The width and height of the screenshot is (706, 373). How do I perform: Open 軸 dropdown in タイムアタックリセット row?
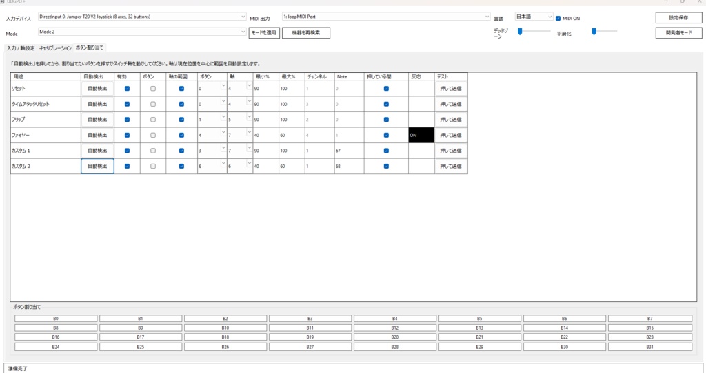pos(249,102)
